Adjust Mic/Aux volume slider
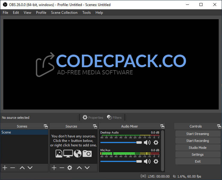This screenshot has width=222, height=180. pos(121,161)
